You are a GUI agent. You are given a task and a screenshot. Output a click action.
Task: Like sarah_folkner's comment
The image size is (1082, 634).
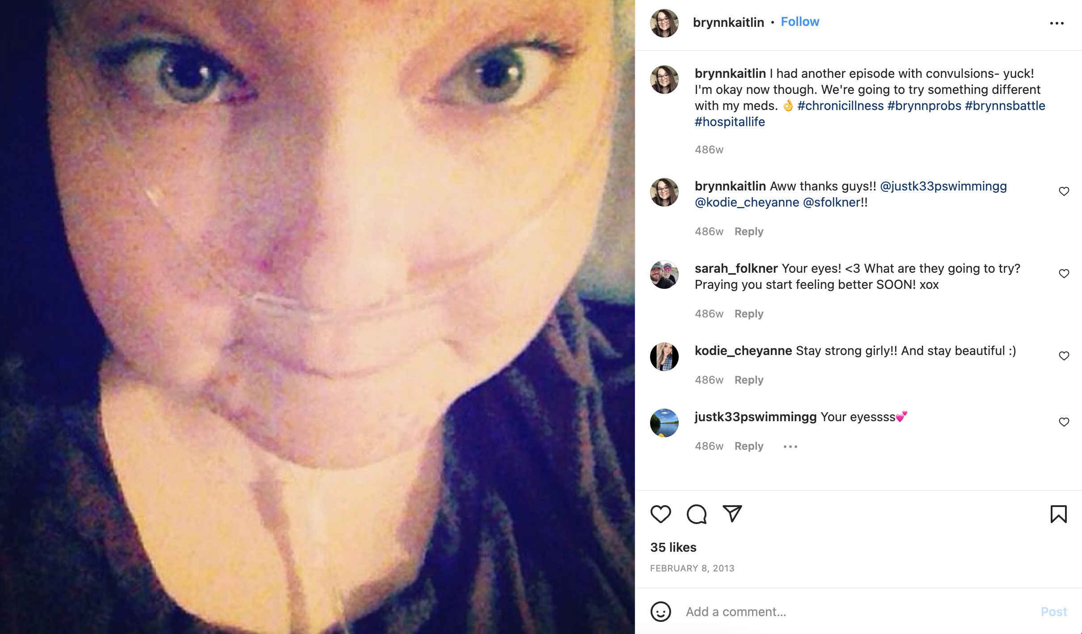1064,274
